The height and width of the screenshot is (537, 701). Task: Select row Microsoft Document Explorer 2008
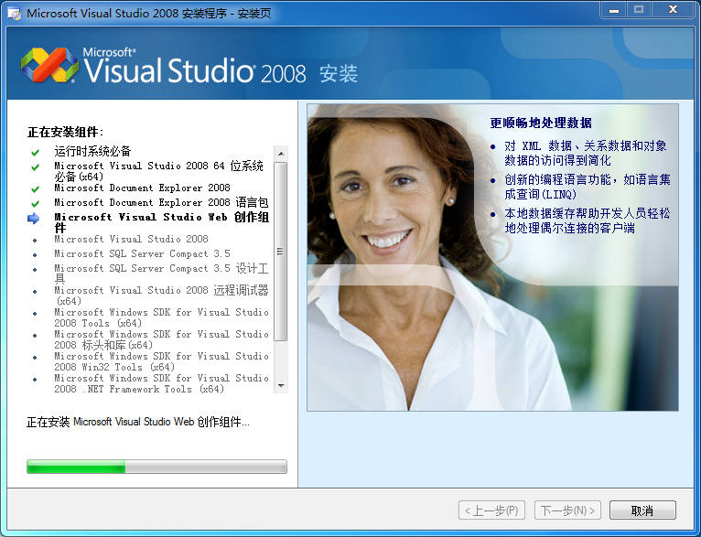pyautogui.click(x=142, y=188)
